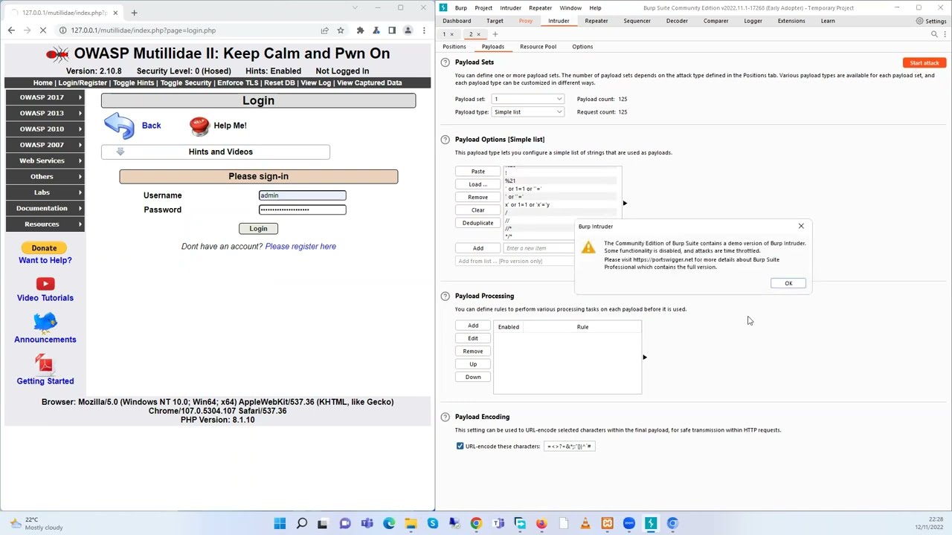Stop loading the page in Chrome
This screenshot has height=535, width=952.
(x=43, y=30)
